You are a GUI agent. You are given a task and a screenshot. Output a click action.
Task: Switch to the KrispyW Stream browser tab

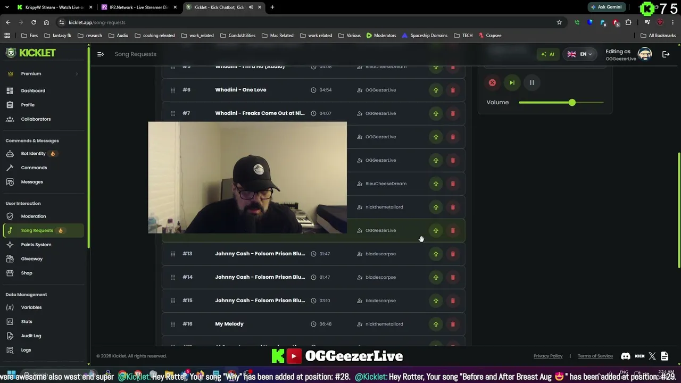[x=53, y=7]
